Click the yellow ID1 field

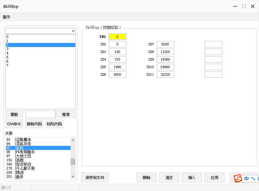[x=118, y=37]
